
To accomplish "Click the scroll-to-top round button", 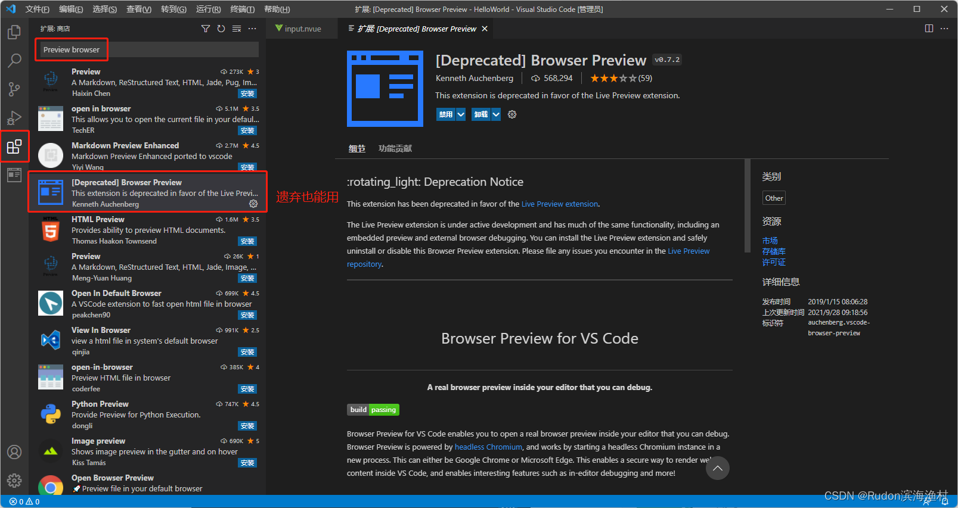I will [x=718, y=468].
